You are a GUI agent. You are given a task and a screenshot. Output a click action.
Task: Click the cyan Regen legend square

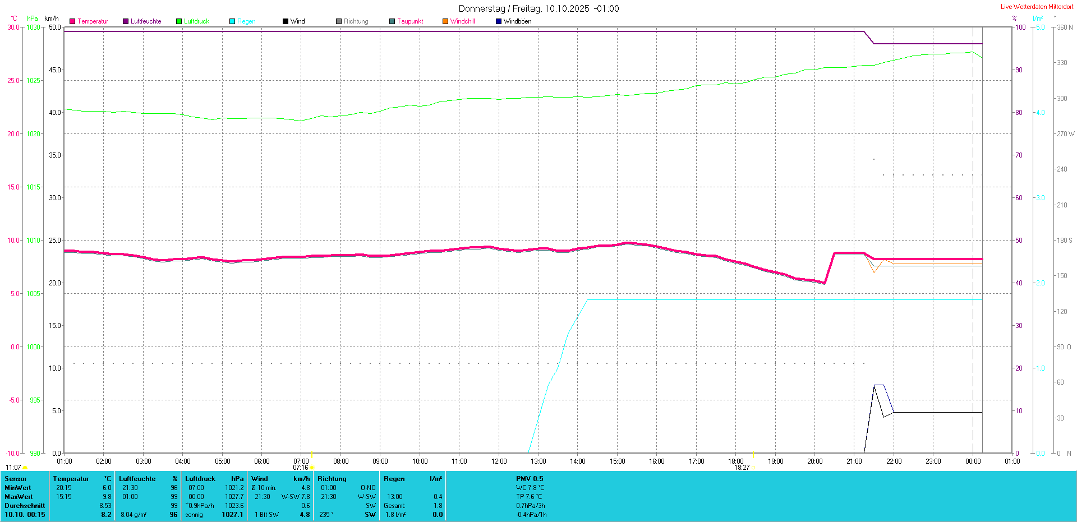(x=232, y=21)
